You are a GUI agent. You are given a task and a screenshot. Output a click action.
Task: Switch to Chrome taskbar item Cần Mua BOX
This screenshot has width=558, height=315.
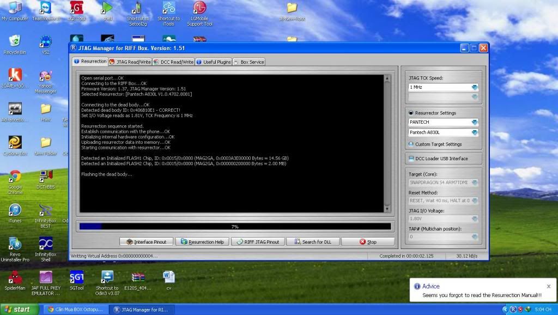[x=76, y=310]
